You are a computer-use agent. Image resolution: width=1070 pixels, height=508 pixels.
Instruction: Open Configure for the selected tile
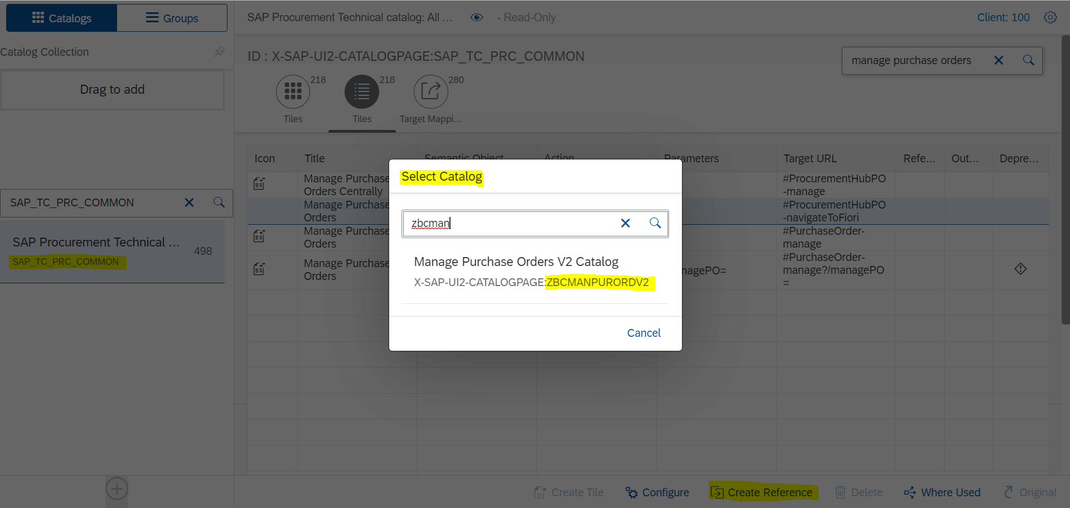(x=656, y=492)
